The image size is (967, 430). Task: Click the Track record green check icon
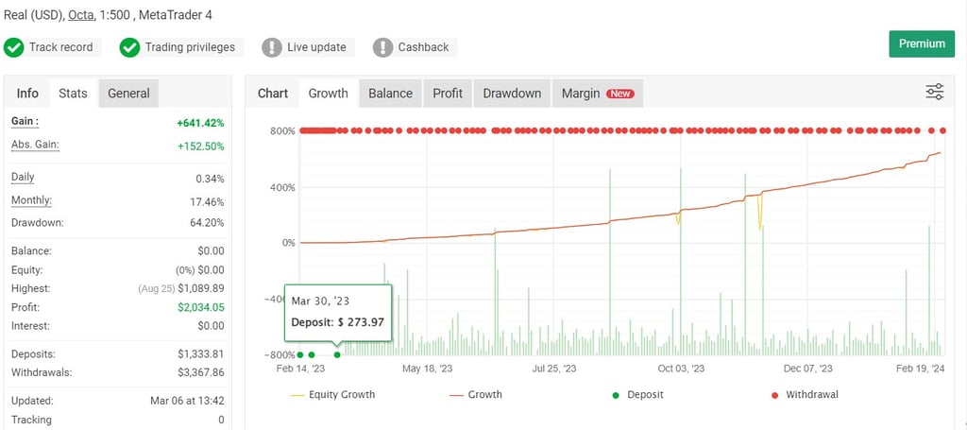13,47
